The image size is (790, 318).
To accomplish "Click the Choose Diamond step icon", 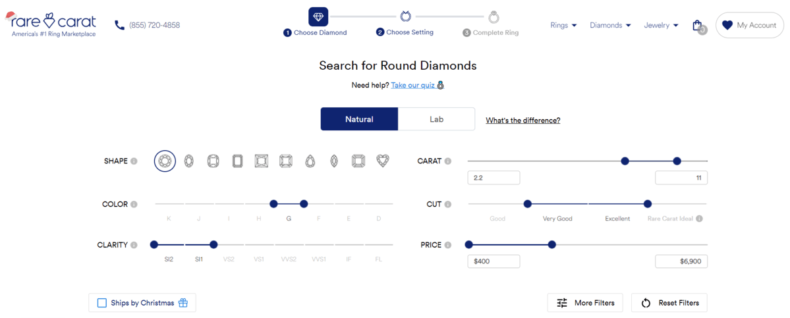I will (318, 16).
